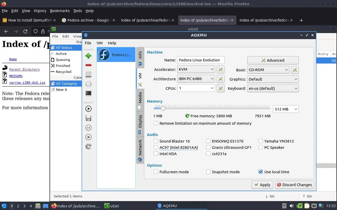Click the red minus Delete VM icon
The width and height of the screenshot is (337, 210).
(x=88, y=65)
